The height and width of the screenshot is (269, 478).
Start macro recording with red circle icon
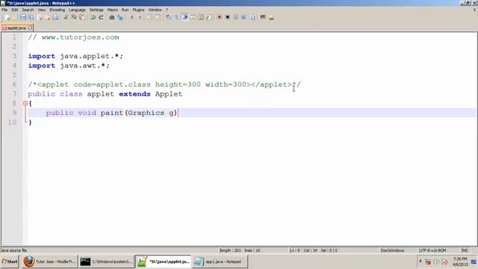point(220,17)
